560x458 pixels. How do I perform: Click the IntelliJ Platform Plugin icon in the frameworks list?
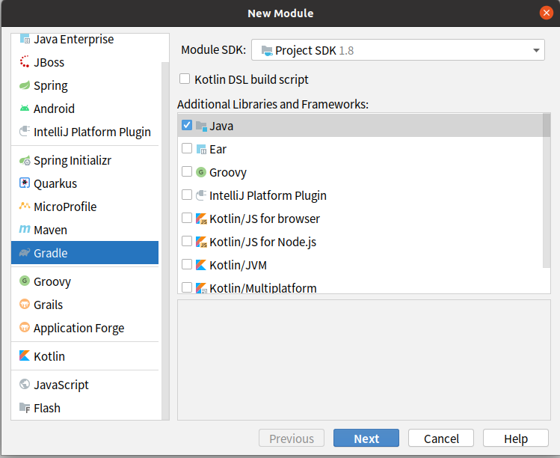pos(201,195)
